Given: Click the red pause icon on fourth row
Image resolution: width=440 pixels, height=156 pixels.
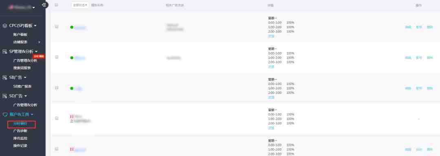Looking at the screenshot, I should 72,116.
